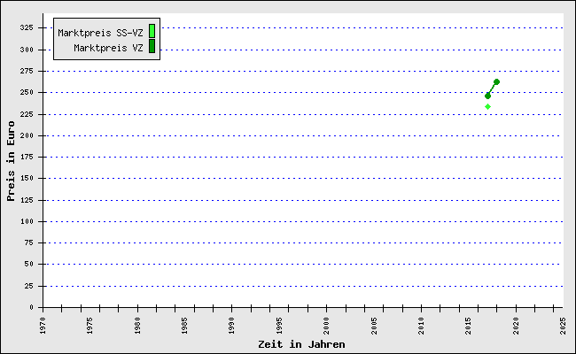The width and height of the screenshot is (576, 354).
Task: Click the x-axis year label 2015
Action: pyautogui.click(x=469, y=326)
